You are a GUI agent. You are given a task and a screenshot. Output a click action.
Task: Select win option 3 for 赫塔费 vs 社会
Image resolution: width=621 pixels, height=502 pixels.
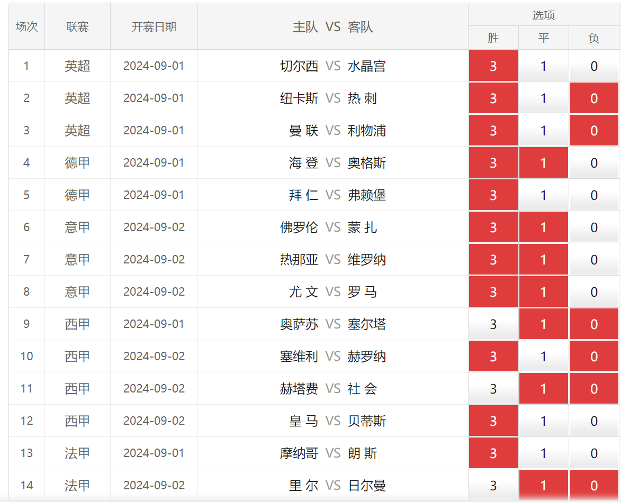(x=493, y=388)
